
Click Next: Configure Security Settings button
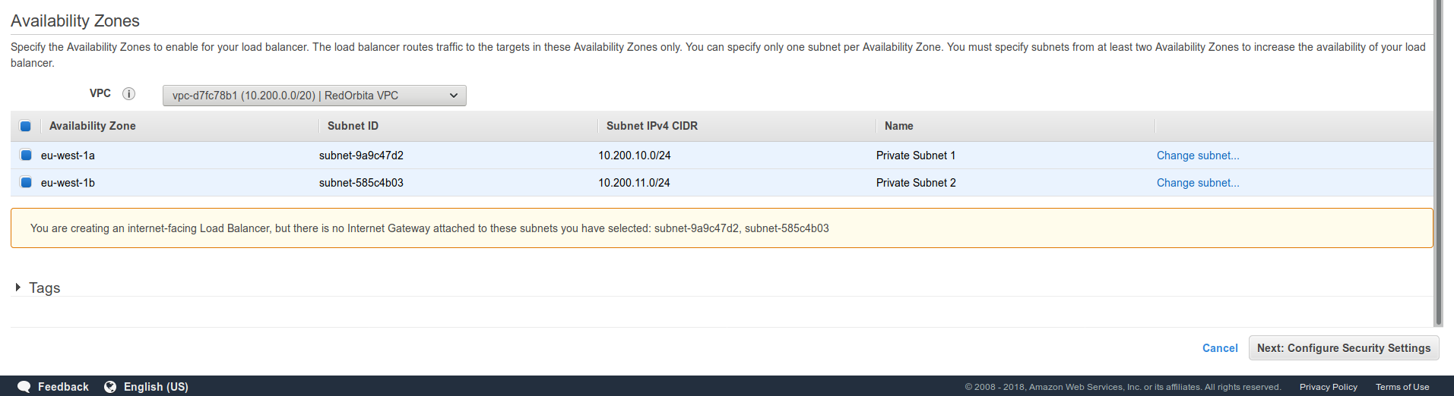click(1343, 348)
